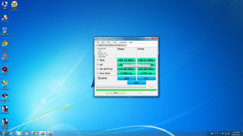
Task: Click the Windows Start orb
Action: (3, 133)
